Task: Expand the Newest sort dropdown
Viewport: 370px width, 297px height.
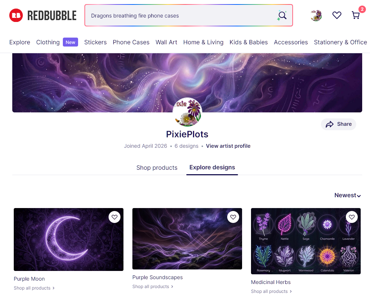Action: coord(348,195)
